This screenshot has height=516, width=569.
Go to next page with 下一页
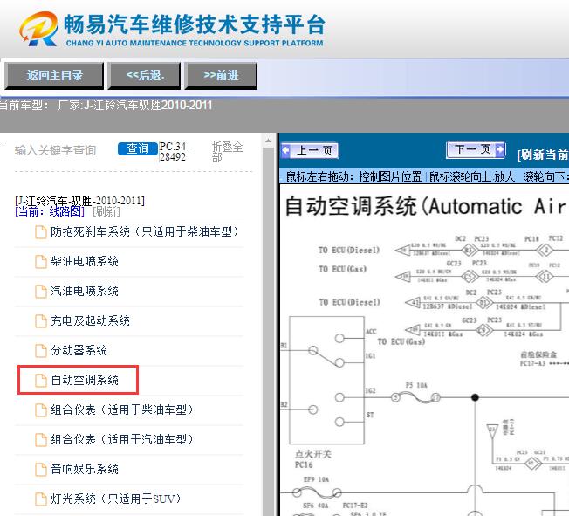pyautogui.click(x=476, y=149)
